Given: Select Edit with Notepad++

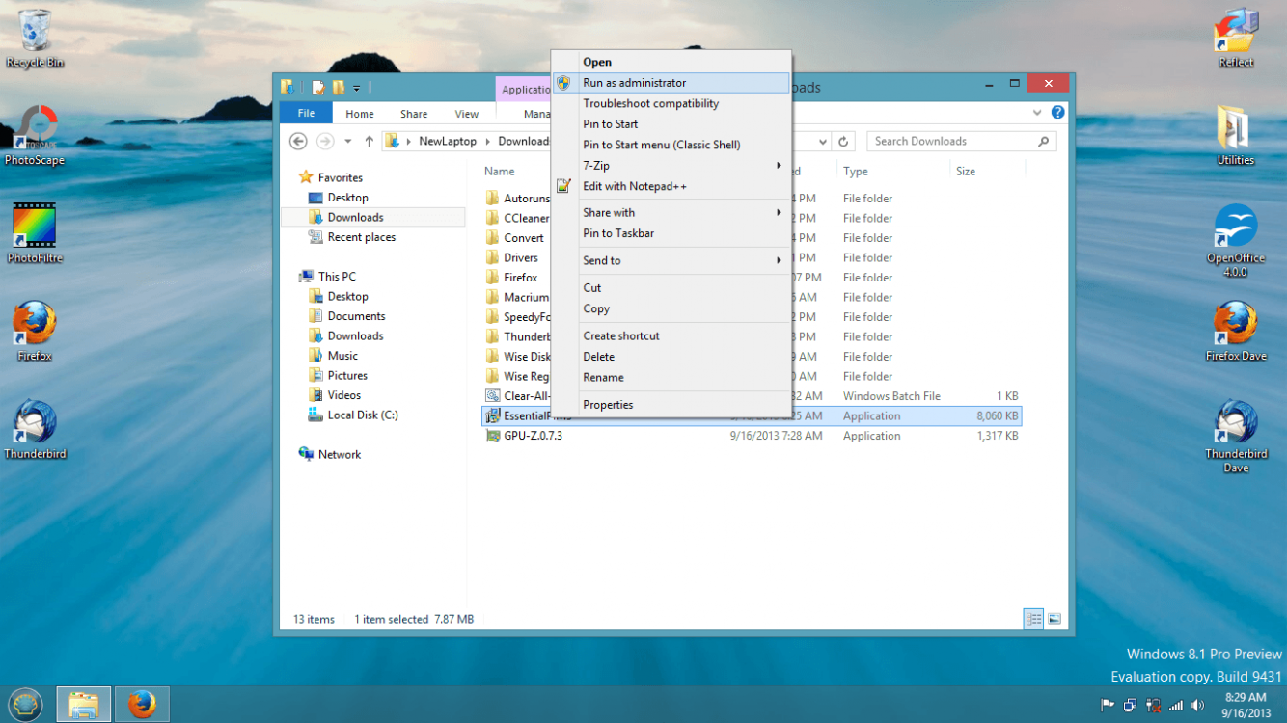Looking at the screenshot, I should click(x=671, y=186).
